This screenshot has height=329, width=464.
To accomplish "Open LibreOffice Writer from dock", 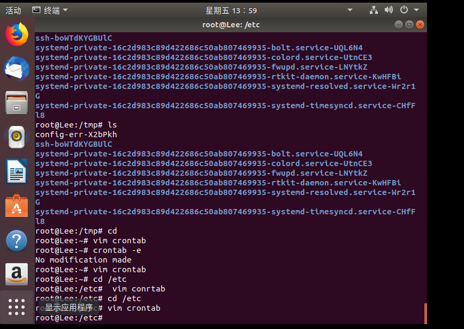I will 17,171.
